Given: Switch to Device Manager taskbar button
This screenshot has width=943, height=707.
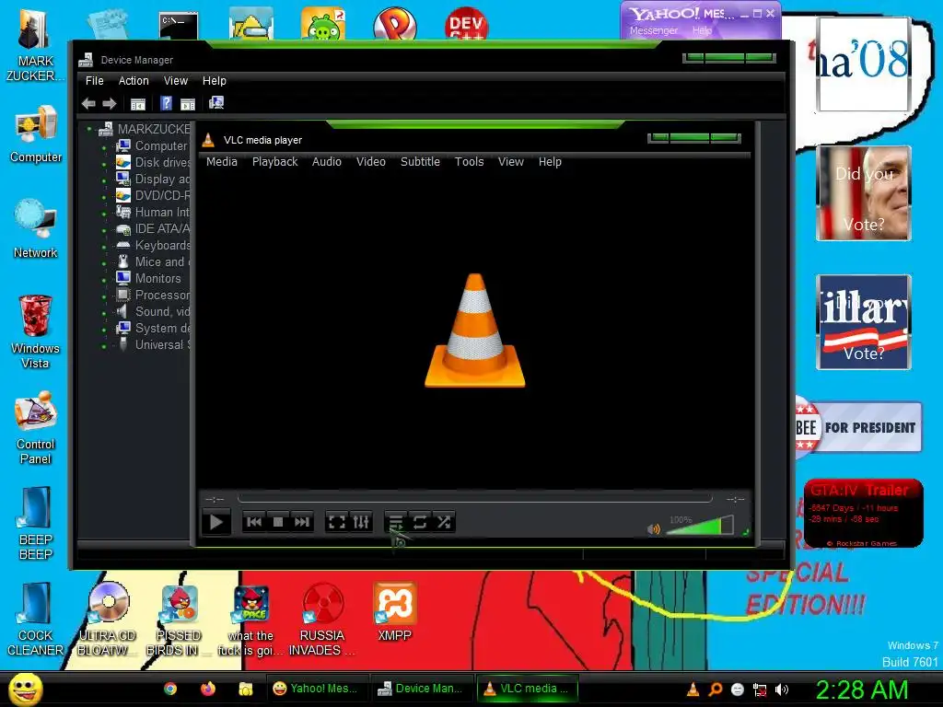Looking at the screenshot, I should click(420, 689).
